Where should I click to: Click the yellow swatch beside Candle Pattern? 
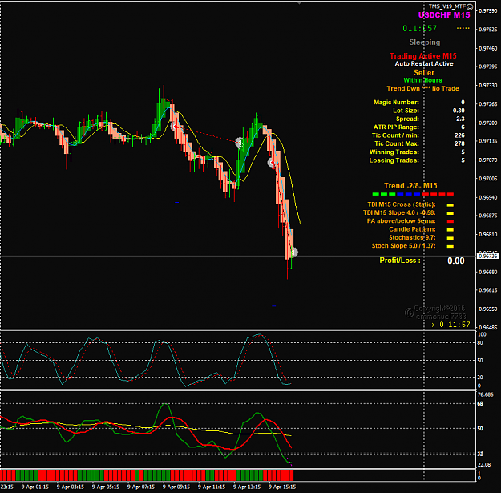tap(450, 230)
